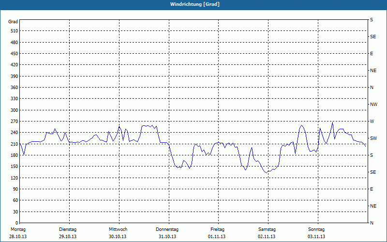The height and width of the screenshot is (242, 387).
Task: Select the 480 value on the degree axis
Action: point(15,42)
